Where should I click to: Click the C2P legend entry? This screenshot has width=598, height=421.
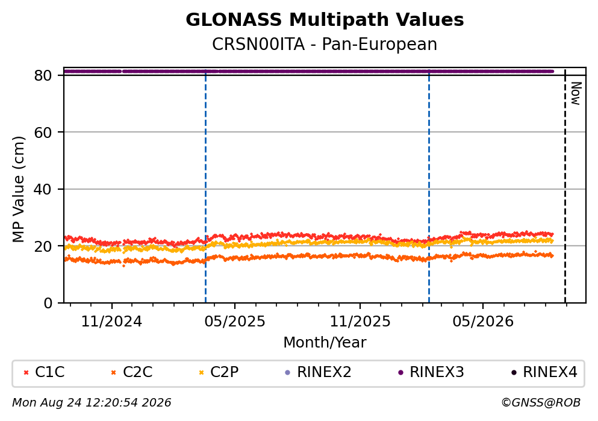(219, 372)
